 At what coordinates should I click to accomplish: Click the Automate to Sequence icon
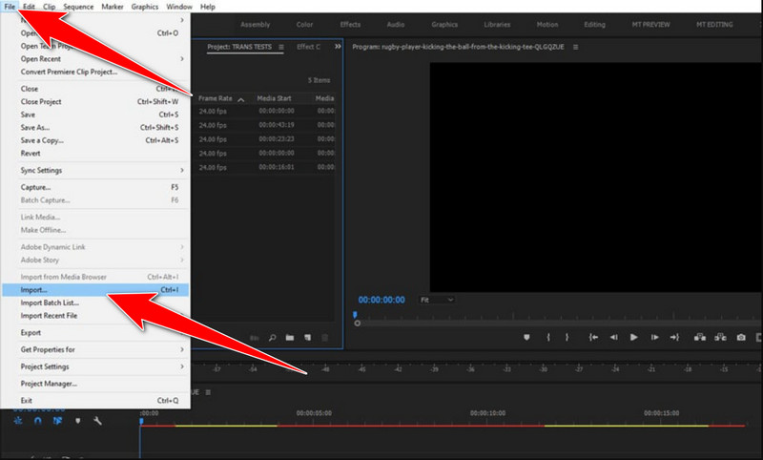tap(254, 337)
